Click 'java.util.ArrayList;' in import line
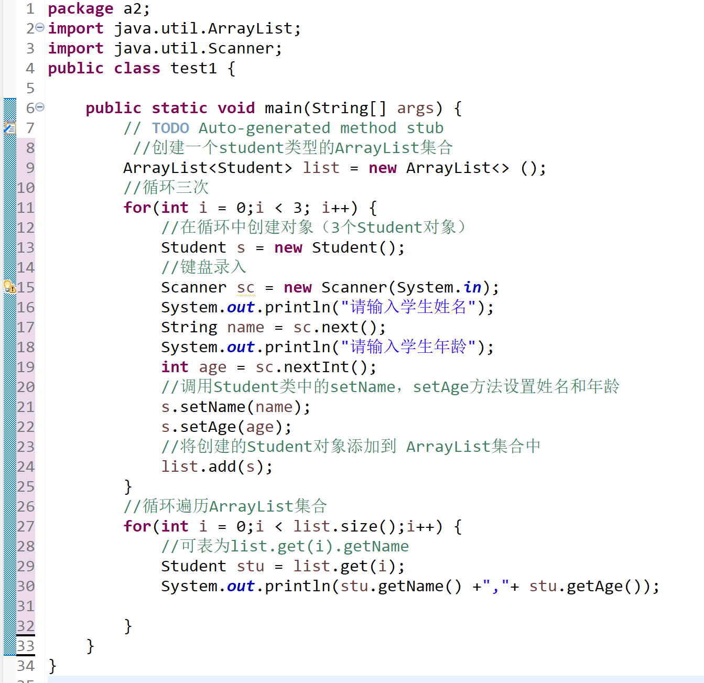The height and width of the screenshot is (683, 704). (208, 28)
